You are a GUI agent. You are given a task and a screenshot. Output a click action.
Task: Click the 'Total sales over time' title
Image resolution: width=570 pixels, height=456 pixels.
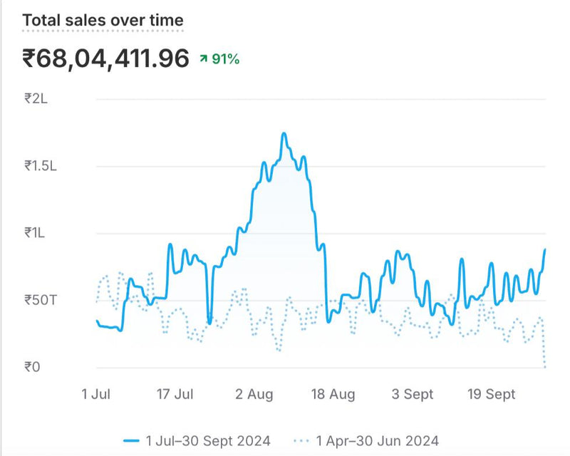(x=103, y=20)
